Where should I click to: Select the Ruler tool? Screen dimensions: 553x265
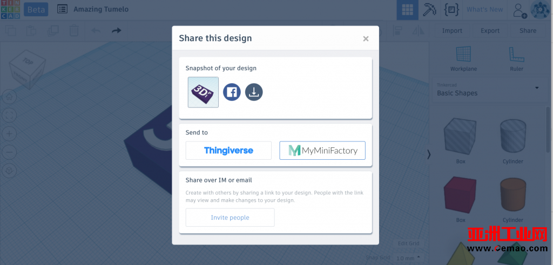tap(516, 59)
